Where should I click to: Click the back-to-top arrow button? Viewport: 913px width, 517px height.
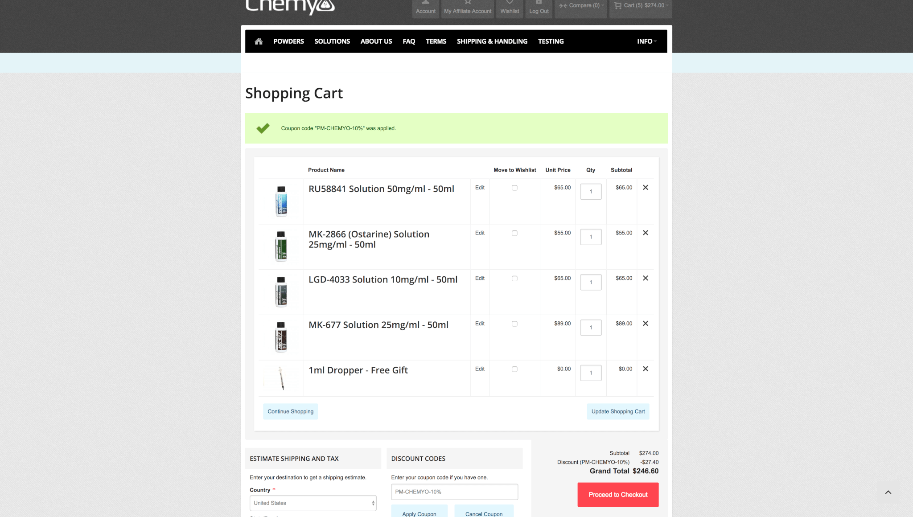888,492
